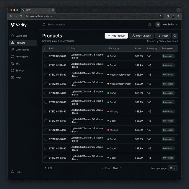This screenshot has width=189, height=189.
Task: Click the Title column header
Action: click(x=73, y=48)
